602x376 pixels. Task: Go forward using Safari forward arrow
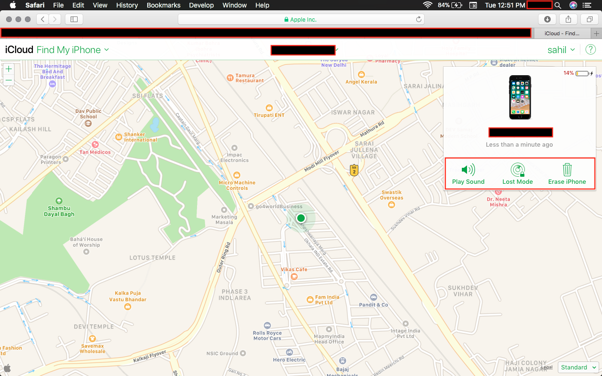click(x=55, y=19)
